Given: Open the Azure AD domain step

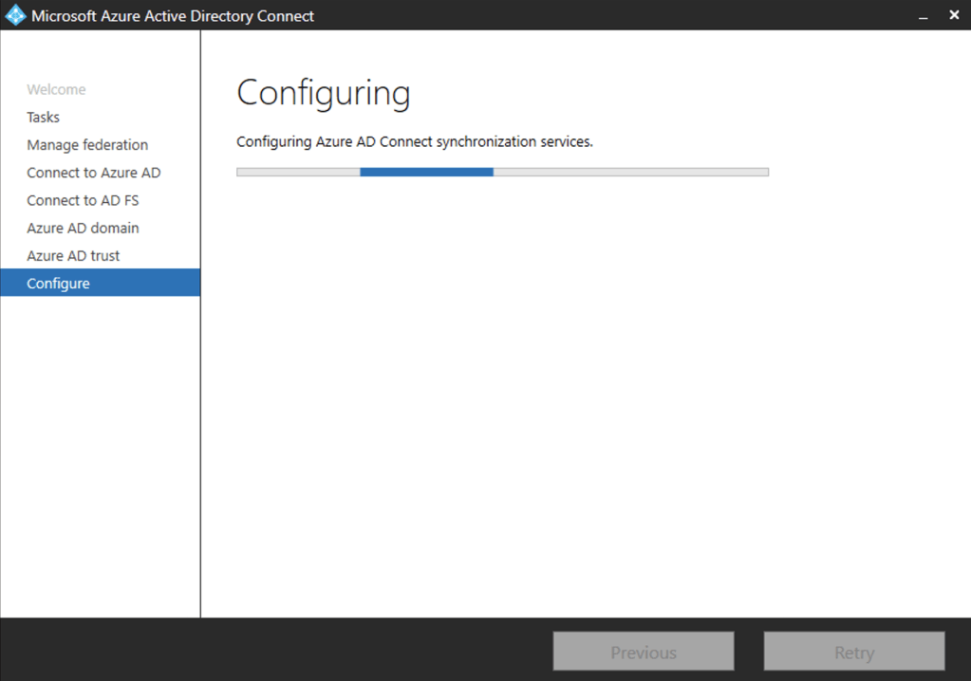Looking at the screenshot, I should click(x=83, y=228).
